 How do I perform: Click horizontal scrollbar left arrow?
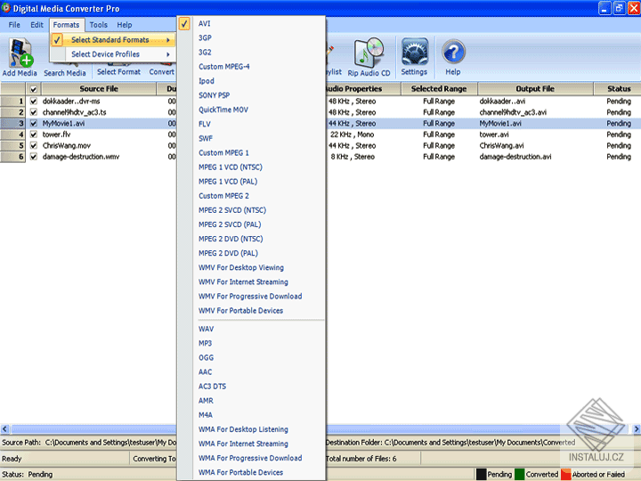click(x=4, y=429)
